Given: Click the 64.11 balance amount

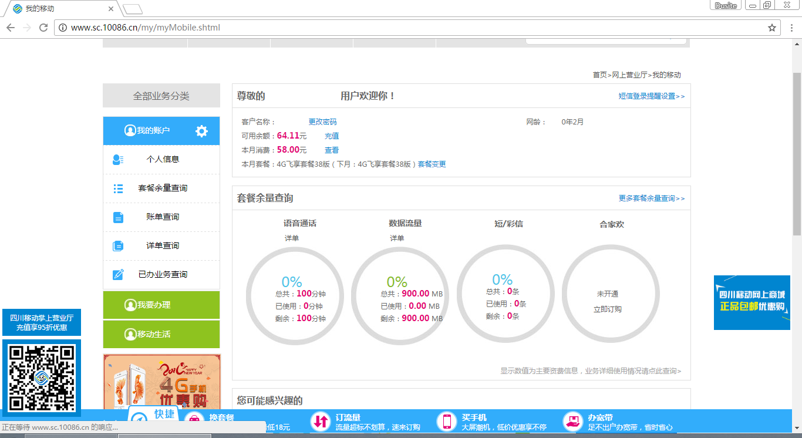Looking at the screenshot, I should click(x=288, y=136).
